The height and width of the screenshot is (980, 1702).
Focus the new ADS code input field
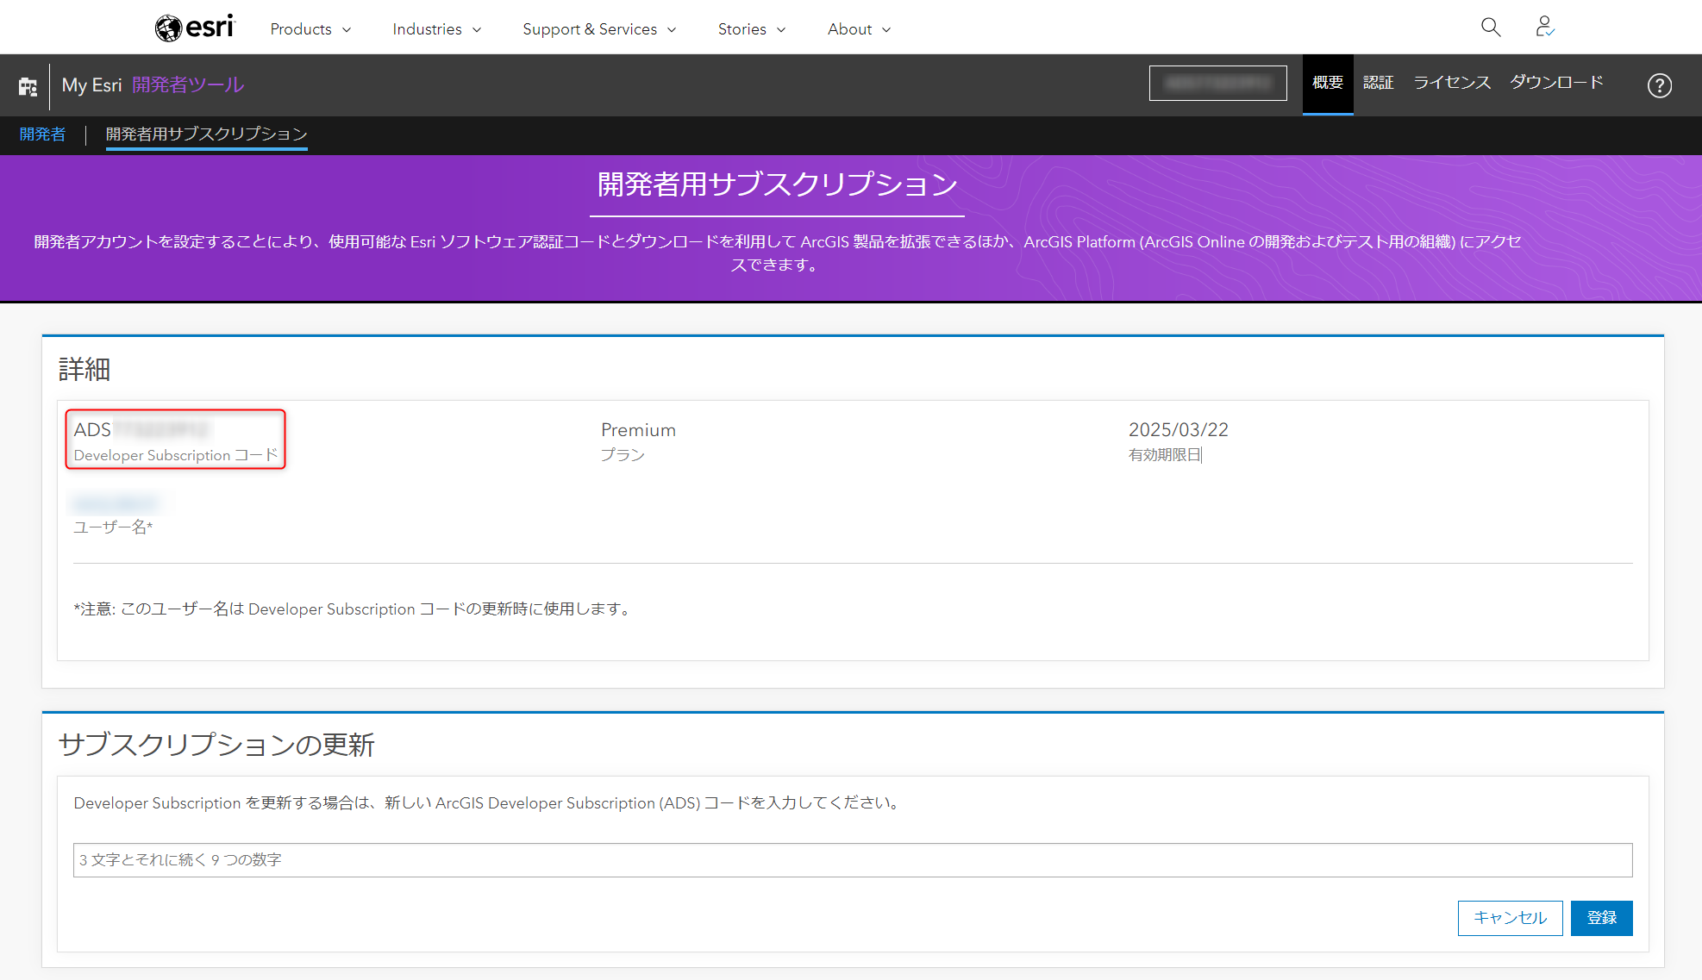(x=853, y=860)
